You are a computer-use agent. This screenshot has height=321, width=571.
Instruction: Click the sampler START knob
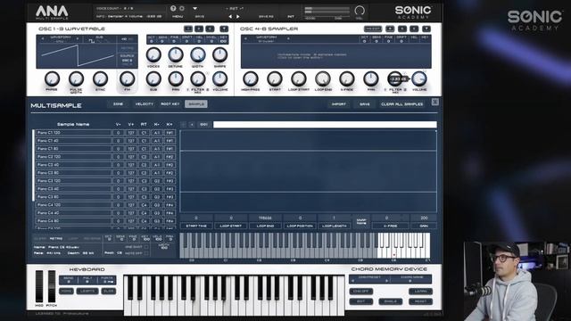pos(275,79)
